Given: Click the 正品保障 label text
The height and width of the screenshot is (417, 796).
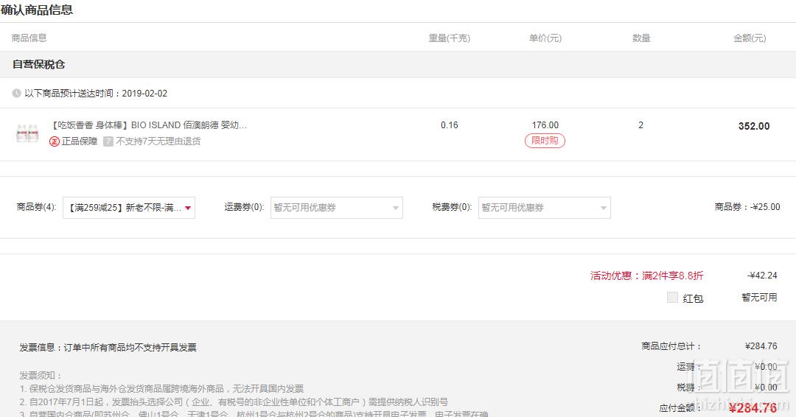Looking at the screenshot, I should [x=80, y=141].
